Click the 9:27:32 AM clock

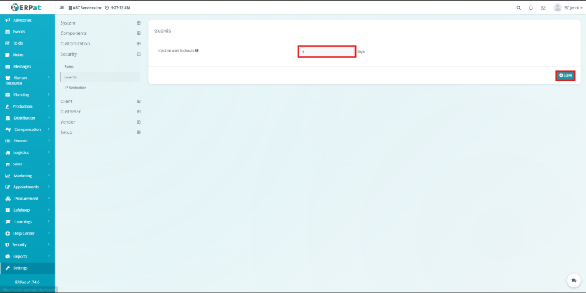(120, 8)
